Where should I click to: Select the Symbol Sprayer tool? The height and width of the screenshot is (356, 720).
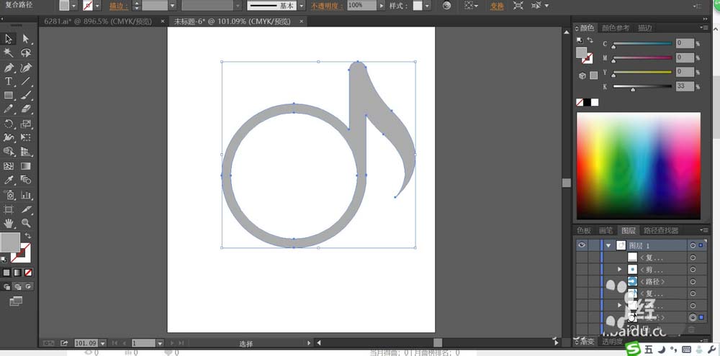(9, 195)
